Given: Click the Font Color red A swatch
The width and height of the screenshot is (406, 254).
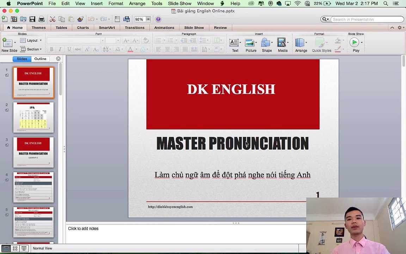Looking at the screenshot, I should (130, 49).
